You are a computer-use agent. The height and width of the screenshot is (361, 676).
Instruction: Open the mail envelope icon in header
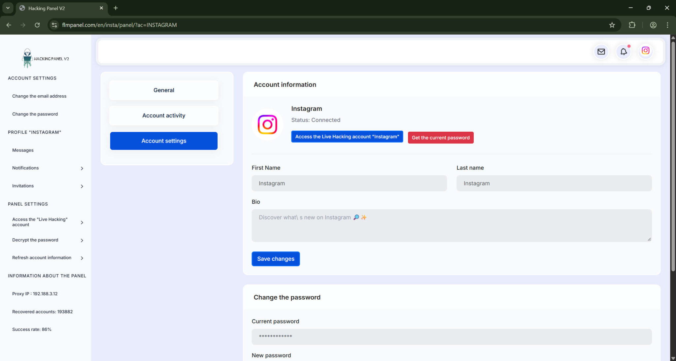click(x=601, y=51)
